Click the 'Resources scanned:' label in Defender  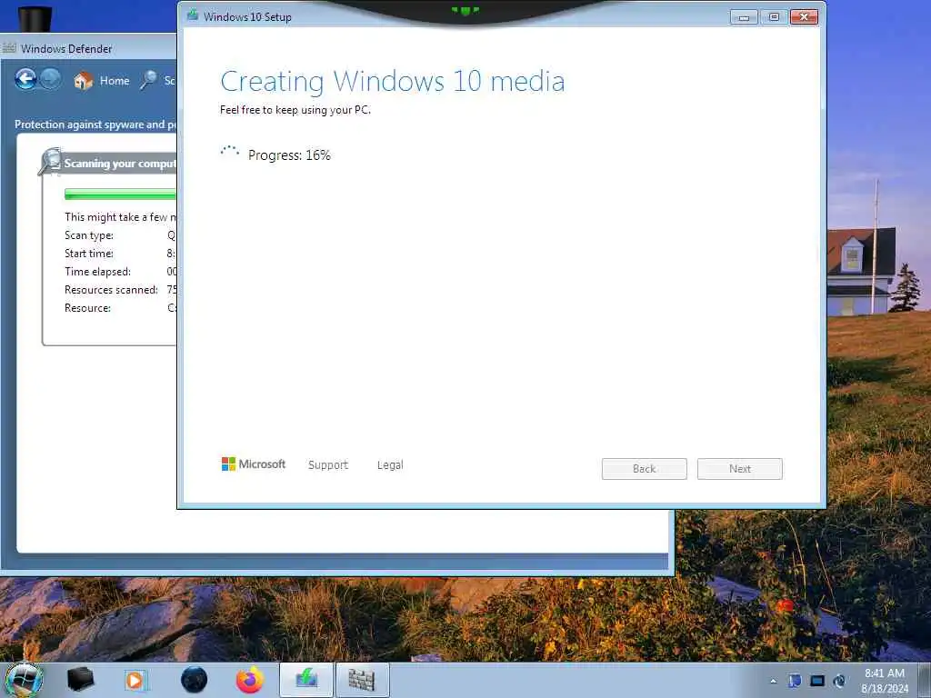(x=111, y=290)
